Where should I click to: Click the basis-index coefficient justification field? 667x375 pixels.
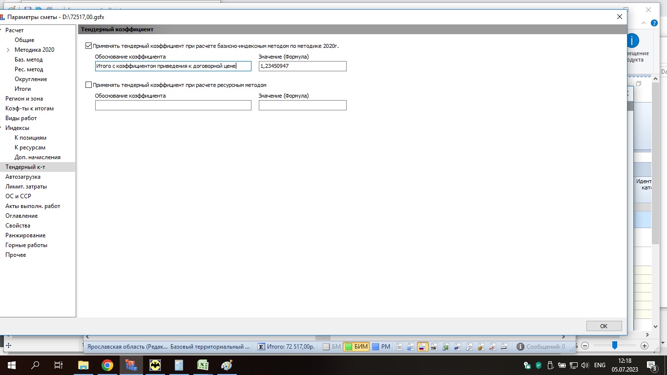coord(173,66)
